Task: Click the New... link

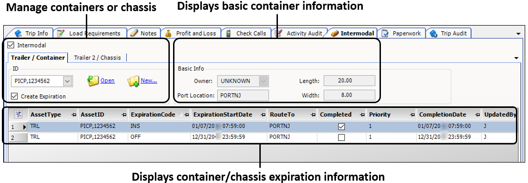Action: point(149,80)
